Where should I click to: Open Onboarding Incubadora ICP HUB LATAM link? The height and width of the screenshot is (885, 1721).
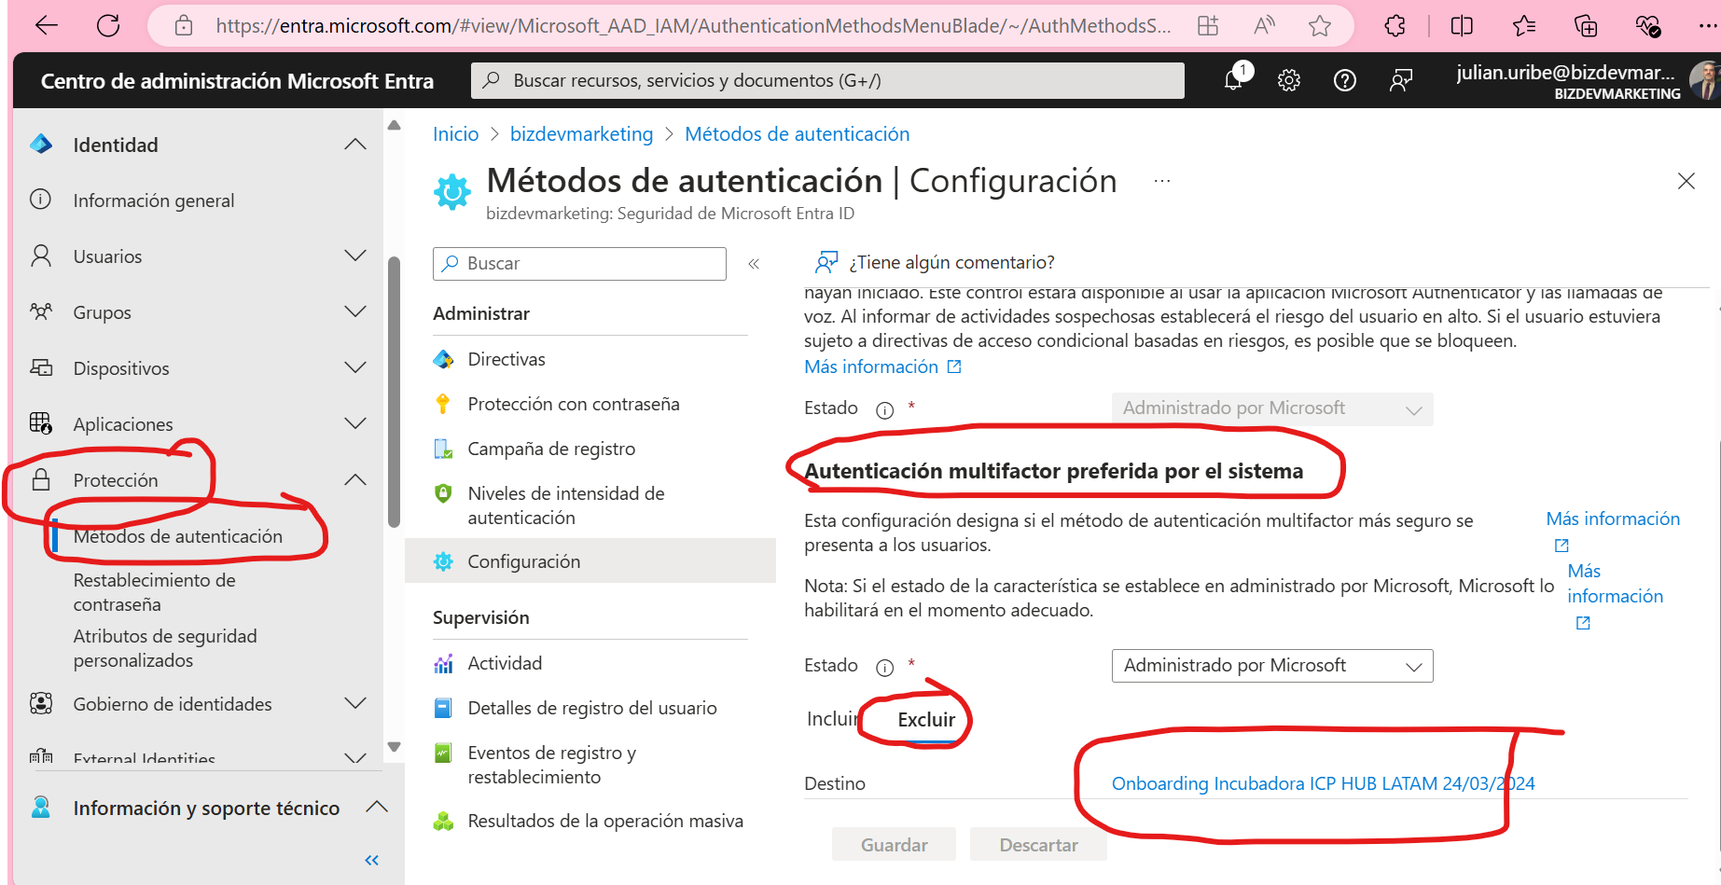click(x=1323, y=783)
